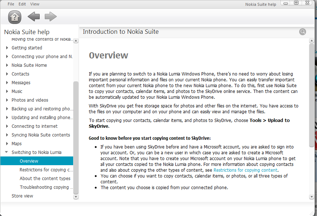Expand the Syncing Nokia Suite contents arrow

pyautogui.click(x=7, y=135)
